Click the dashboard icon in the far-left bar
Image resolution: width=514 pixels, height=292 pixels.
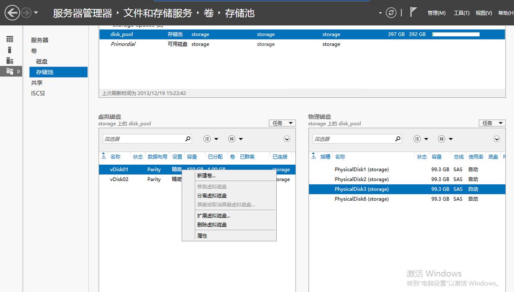(x=9, y=39)
